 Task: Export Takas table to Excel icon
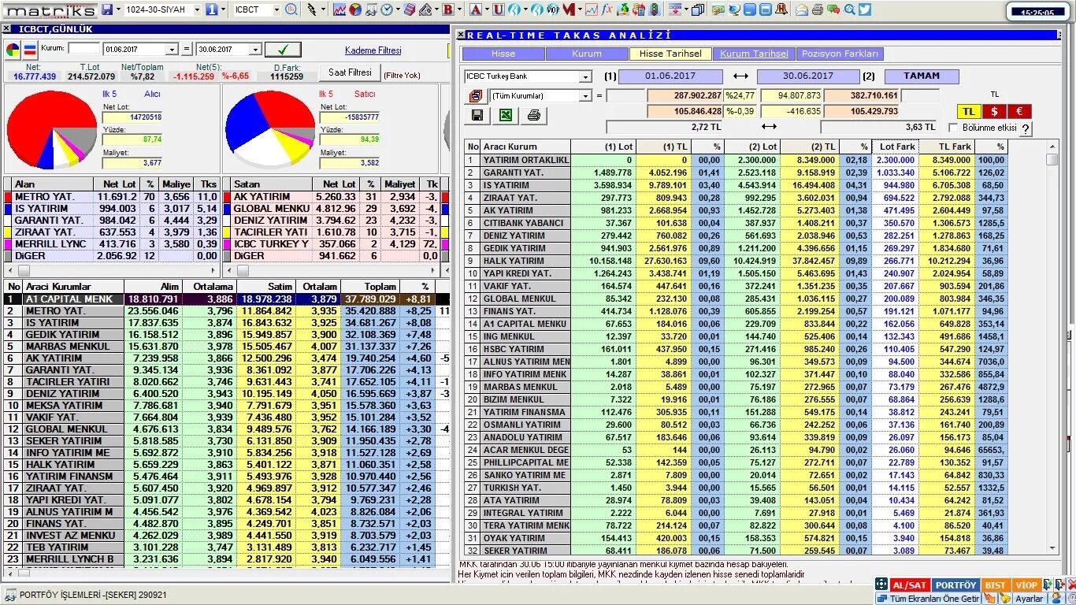(x=506, y=115)
